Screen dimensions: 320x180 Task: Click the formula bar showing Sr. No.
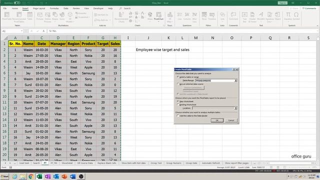click(x=182, y=31)
